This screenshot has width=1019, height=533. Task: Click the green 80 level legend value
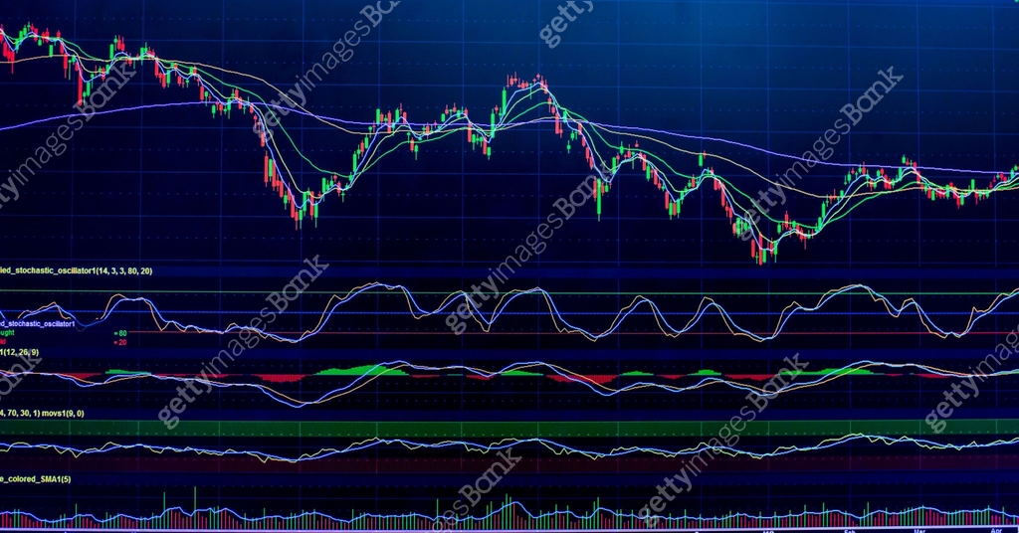(120, 334)
